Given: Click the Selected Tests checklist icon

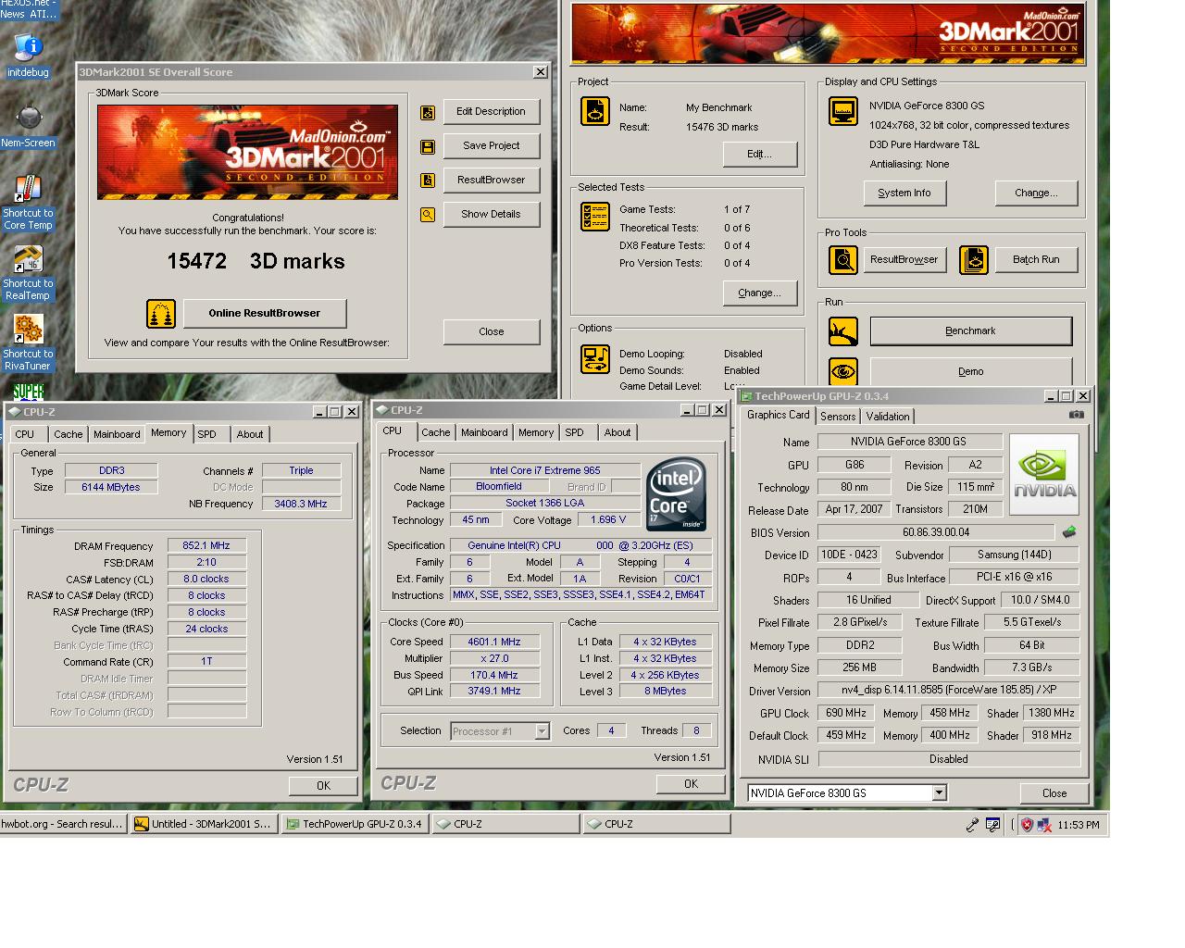Looking at the screenshot, I should pos(595,217).
